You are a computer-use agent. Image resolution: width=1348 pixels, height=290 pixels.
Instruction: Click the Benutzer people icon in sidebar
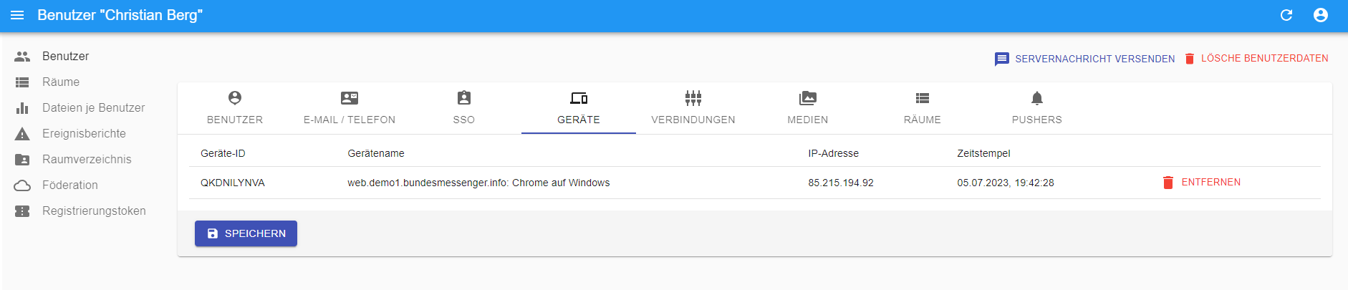(22, 56)
